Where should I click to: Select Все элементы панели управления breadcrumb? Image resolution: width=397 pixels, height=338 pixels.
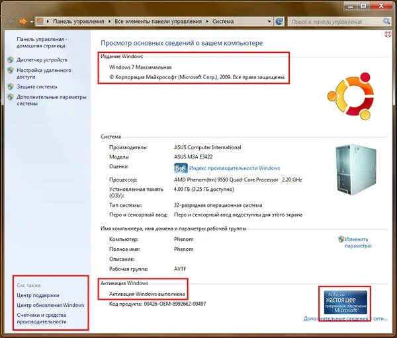click(x=158, y=22)
